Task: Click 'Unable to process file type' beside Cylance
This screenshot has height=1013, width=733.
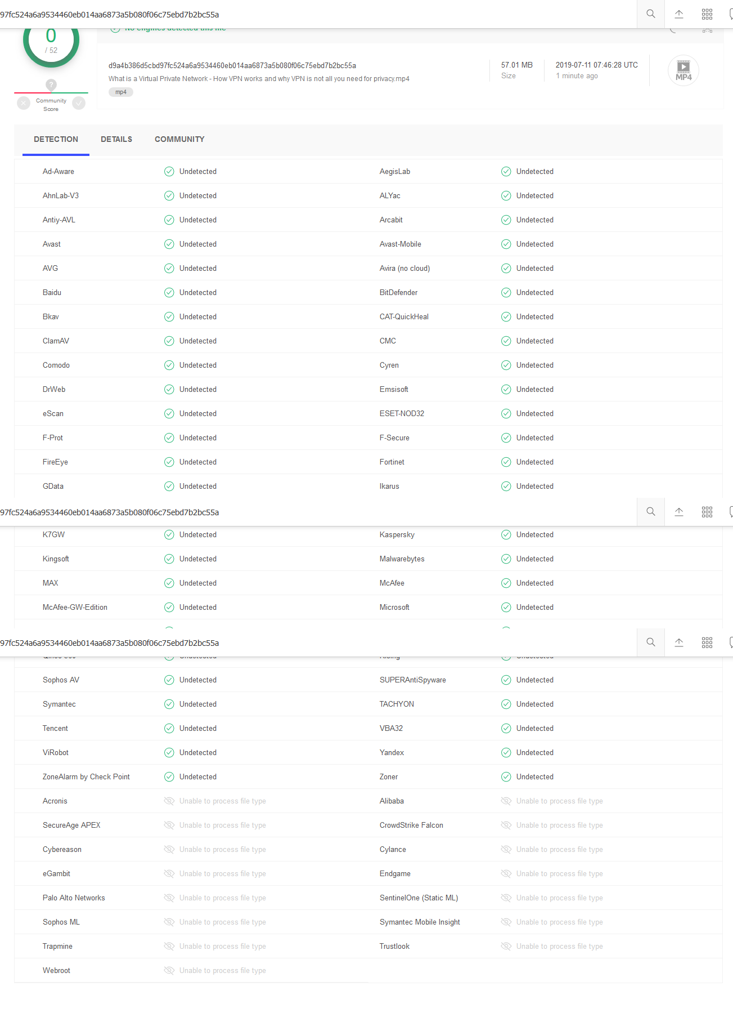Action: click(x=560, y=850)
